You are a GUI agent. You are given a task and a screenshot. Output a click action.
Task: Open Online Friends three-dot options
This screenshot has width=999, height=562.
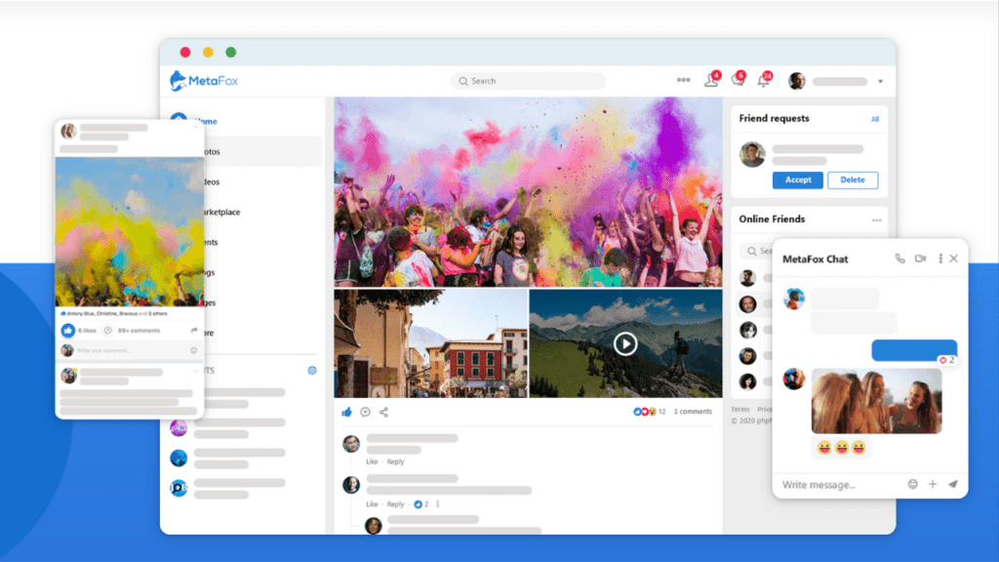point(877,220)
